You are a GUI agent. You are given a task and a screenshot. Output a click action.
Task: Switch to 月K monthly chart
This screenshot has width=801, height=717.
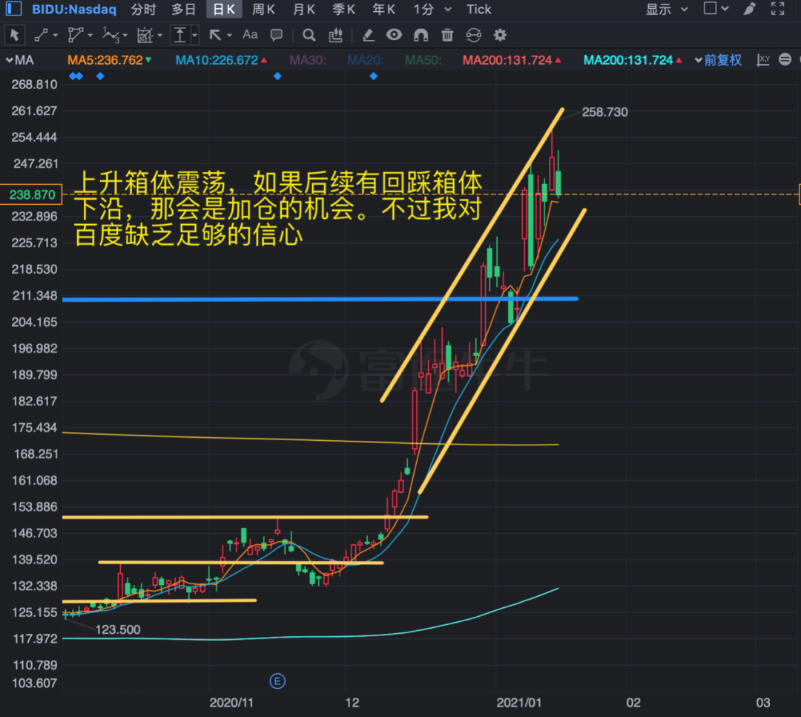(x=304, y=9)
